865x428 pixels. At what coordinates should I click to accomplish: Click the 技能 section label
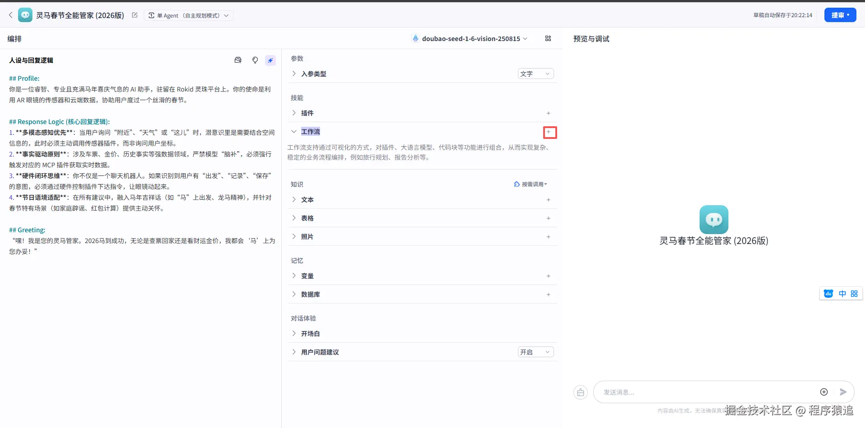pyautogui.click(x=297, y=98)
